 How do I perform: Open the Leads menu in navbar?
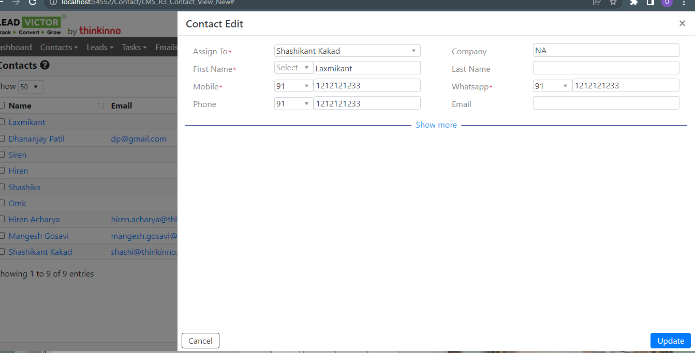[x=100, y=47]
